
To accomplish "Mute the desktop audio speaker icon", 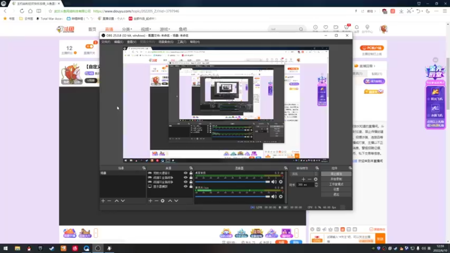I will pyautogui.click(x=274, y=182).
